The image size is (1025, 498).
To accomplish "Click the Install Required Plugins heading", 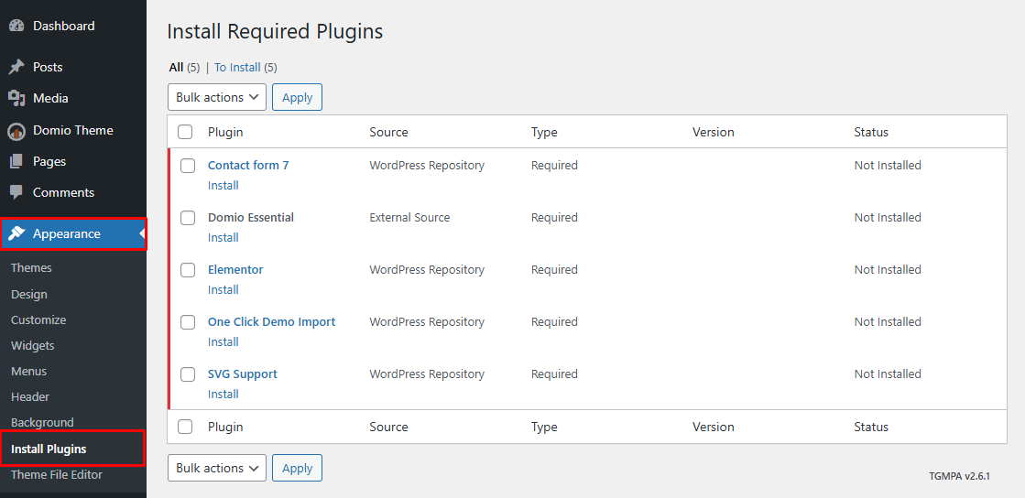I will click(275, 32).
